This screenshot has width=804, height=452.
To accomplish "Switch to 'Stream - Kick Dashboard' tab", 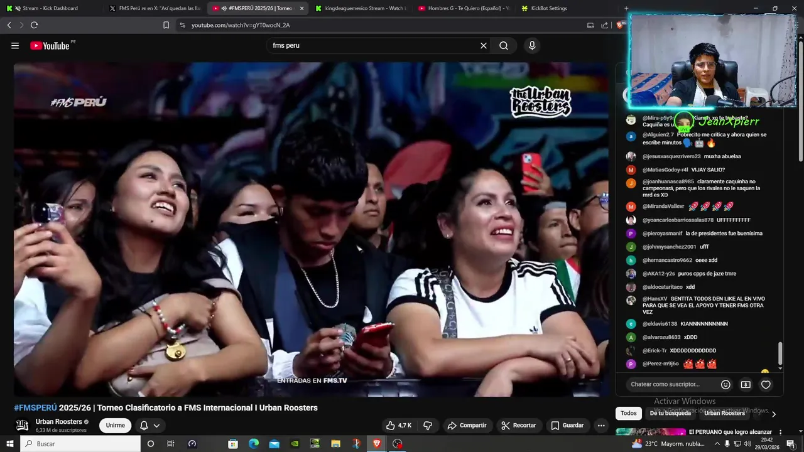I will [50, 8].
